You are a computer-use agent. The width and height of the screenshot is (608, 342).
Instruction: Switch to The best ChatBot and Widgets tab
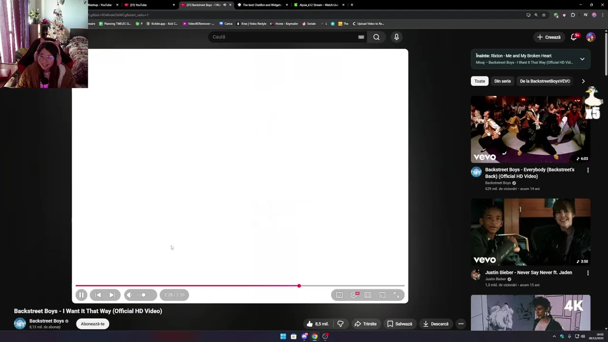[262, 5]
